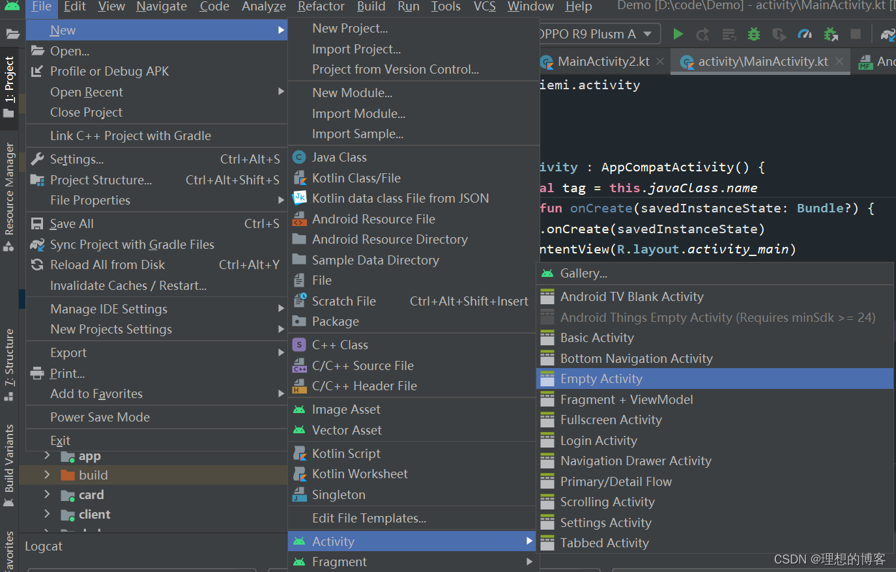Screen dimensions: 896x572
Task: Click the Reload All from Disk icon
Action: click(x=37, y=265)
